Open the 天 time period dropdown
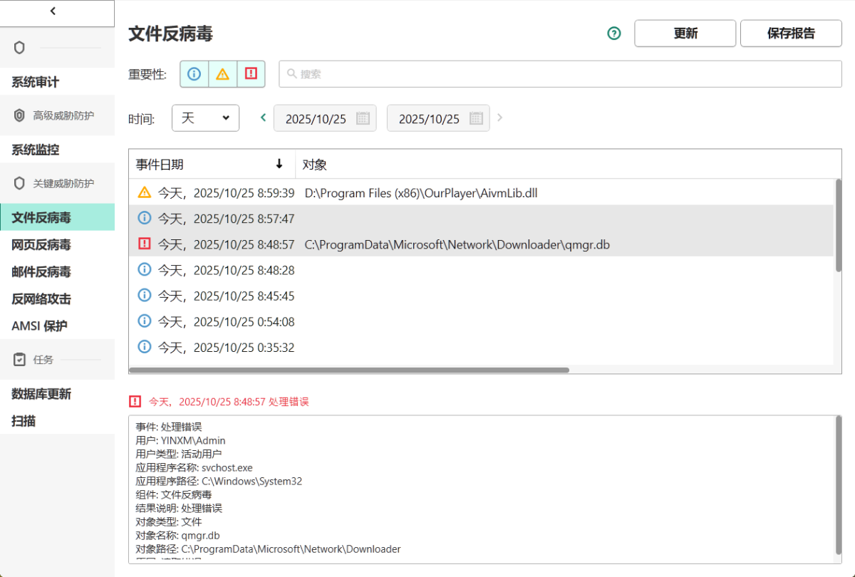 point(205,118)
